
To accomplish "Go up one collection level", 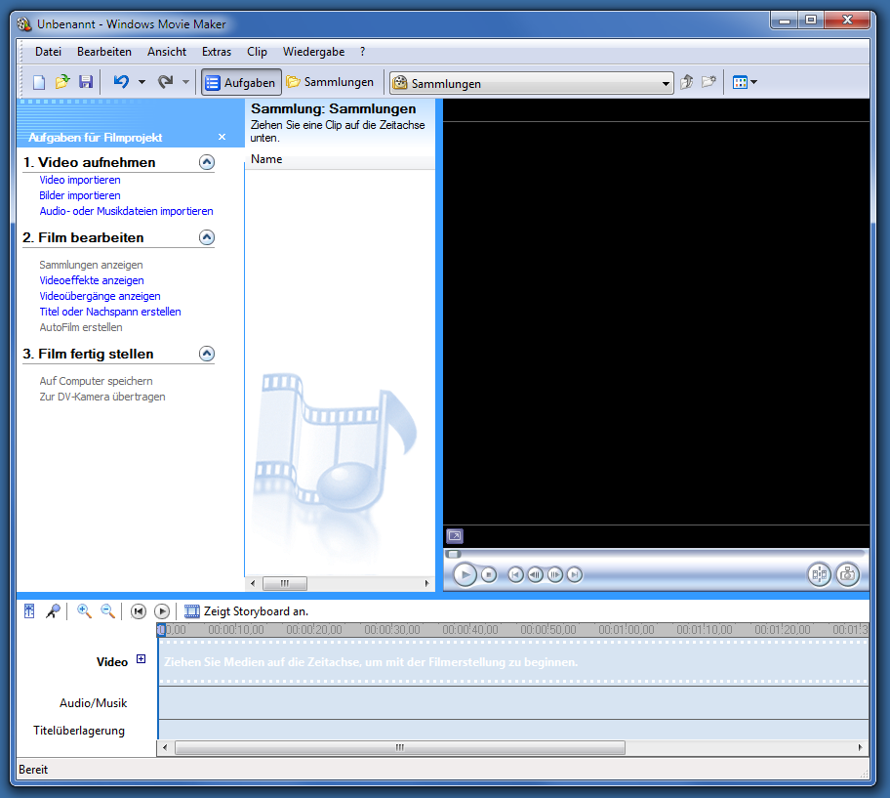I will click(x=687, y=82).
